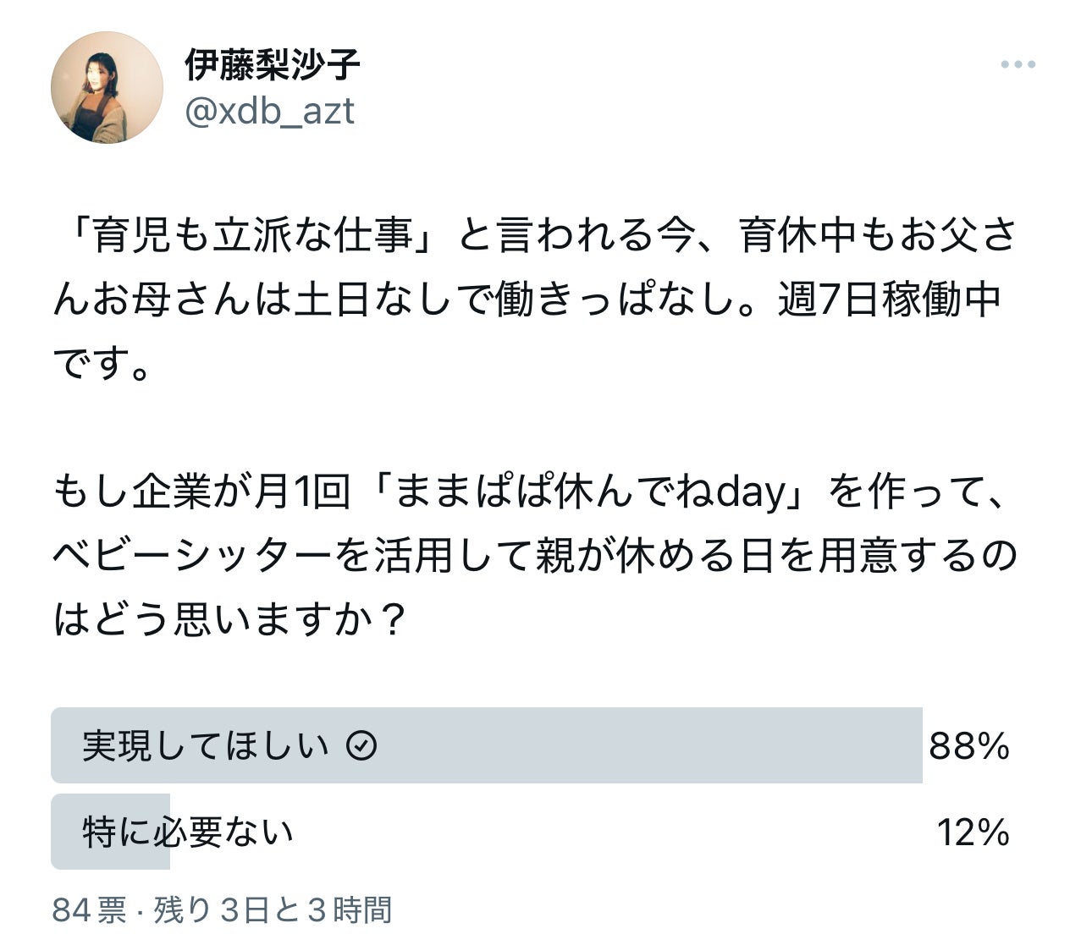Click the 週7日稼働中 text in the tweet
Image resolution: width=1092 pixels, height=934 pixels.
[x=889, y=300]
